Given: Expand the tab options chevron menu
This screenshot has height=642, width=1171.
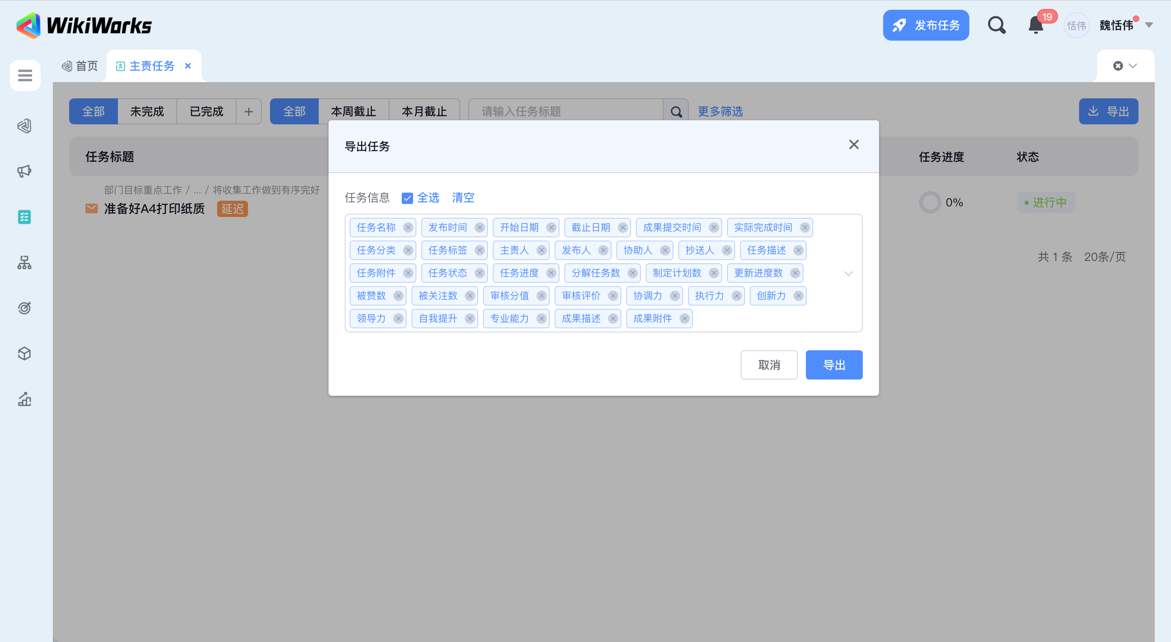Looking at the screenshot, I should pos(1132,66).
